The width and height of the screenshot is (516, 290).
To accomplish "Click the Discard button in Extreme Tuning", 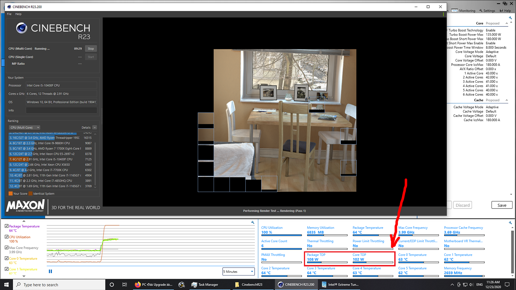I will click(463, 205).
